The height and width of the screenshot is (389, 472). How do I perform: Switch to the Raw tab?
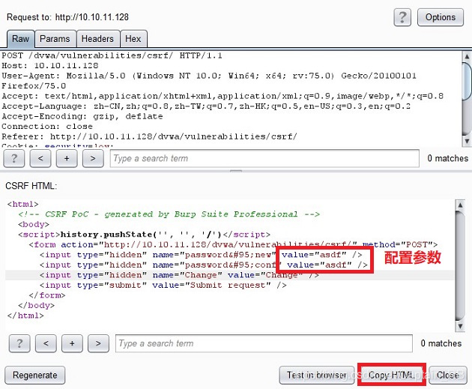[20, 39]
